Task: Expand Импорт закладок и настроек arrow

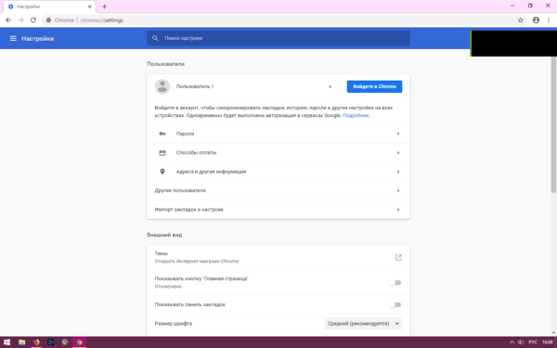Action: click(x=398, y=210)
